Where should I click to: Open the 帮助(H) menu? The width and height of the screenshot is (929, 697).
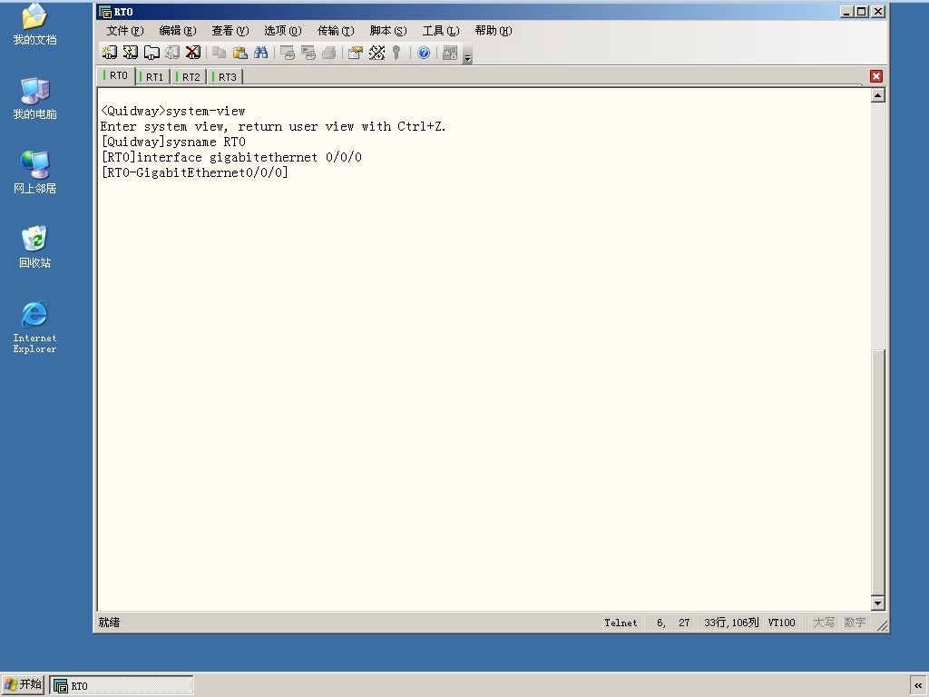pos(494,31)
